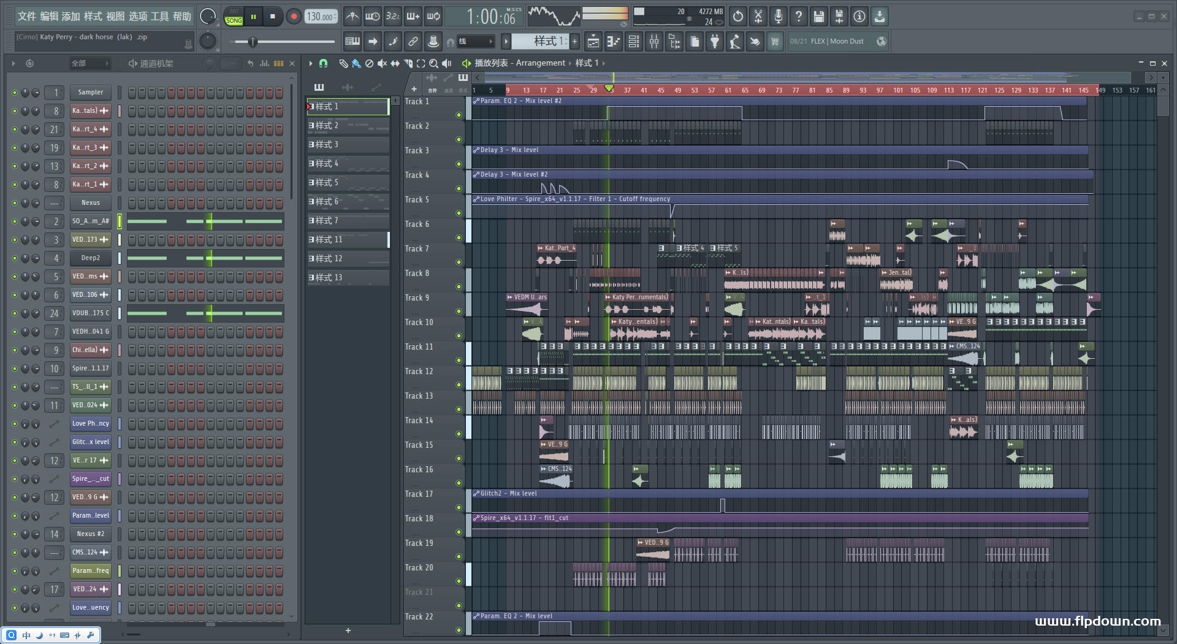Toggle PAT/SONG playback mode switch
The image size is (1177, 644).
click(x=234, y=17)
